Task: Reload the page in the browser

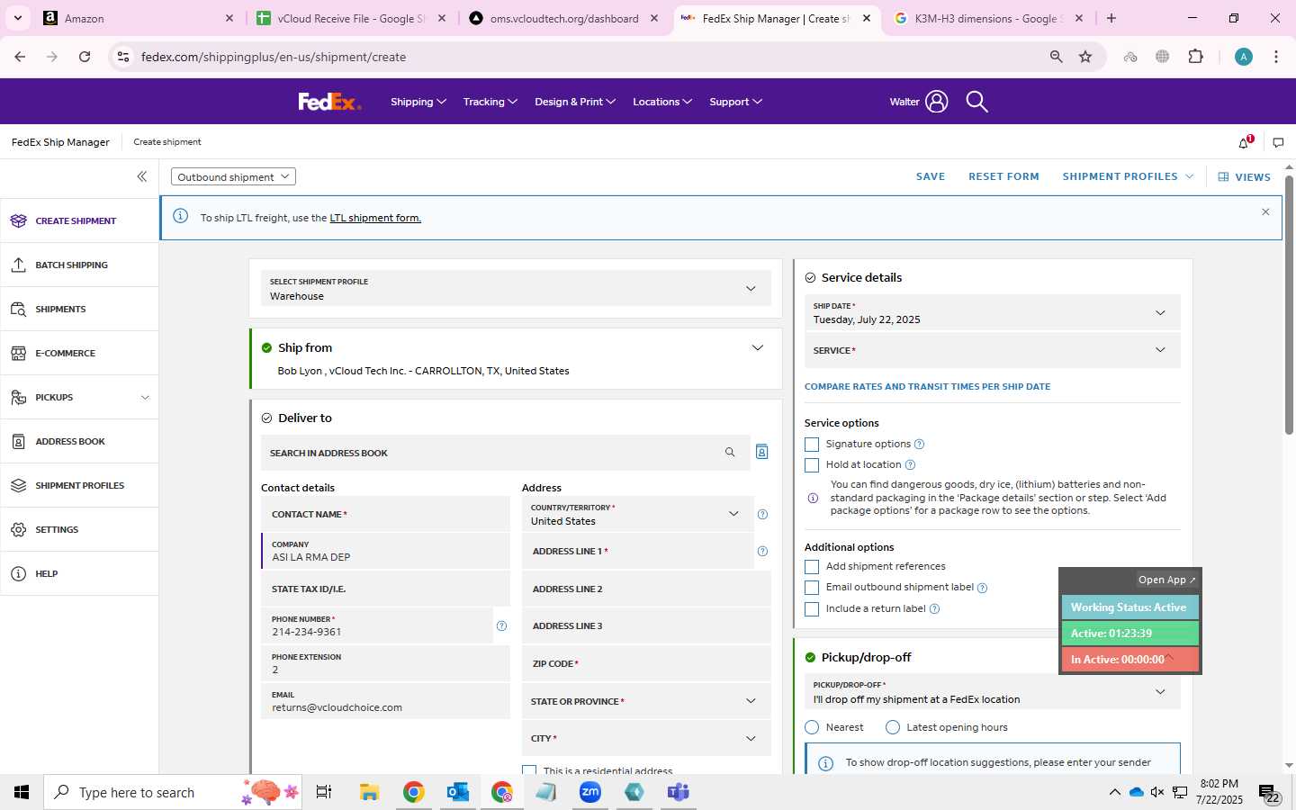Action: [85, 57]
